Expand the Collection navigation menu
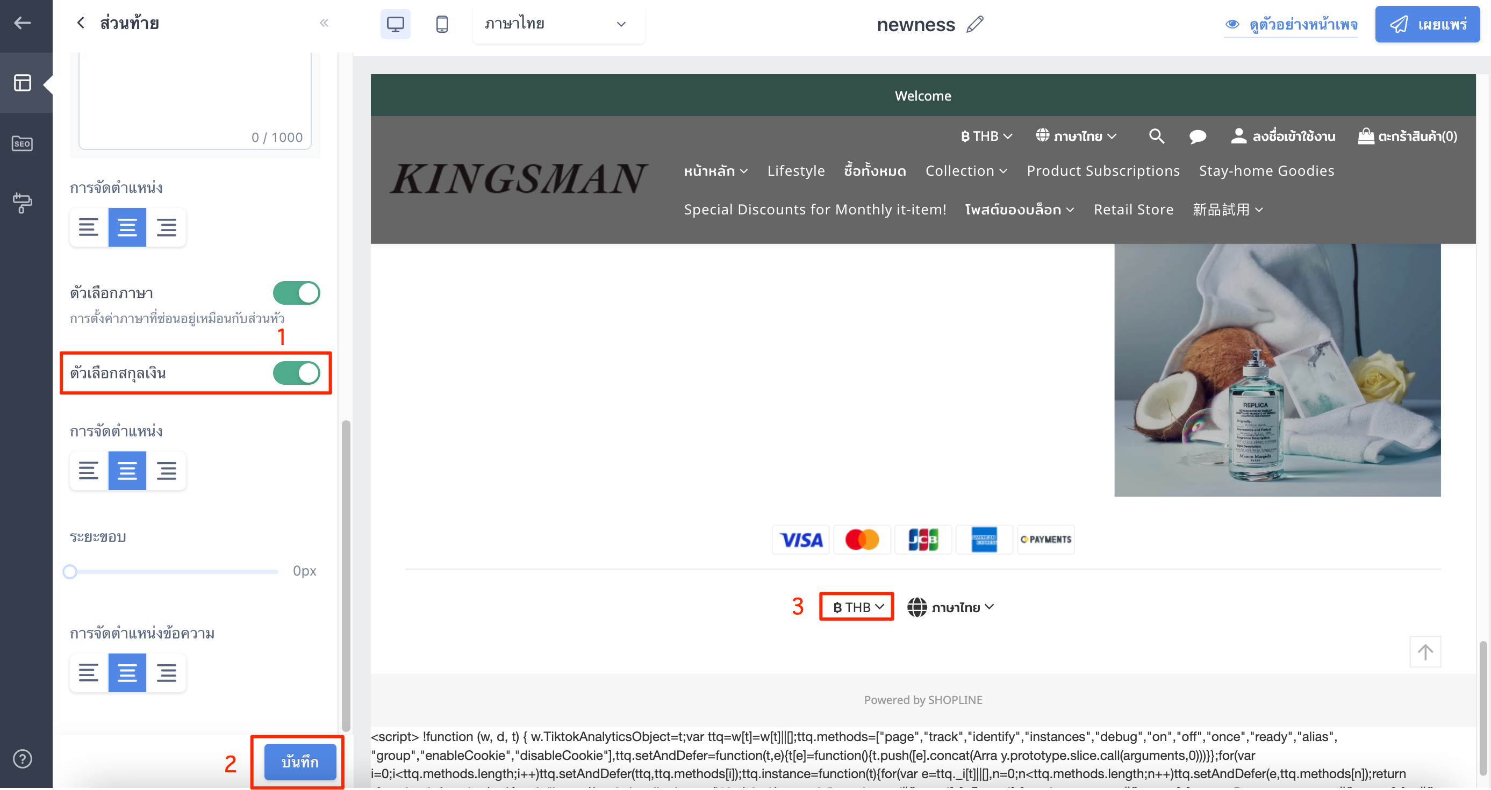The height and width of the screenshot is (790, 1491). (x=966, y=171)
